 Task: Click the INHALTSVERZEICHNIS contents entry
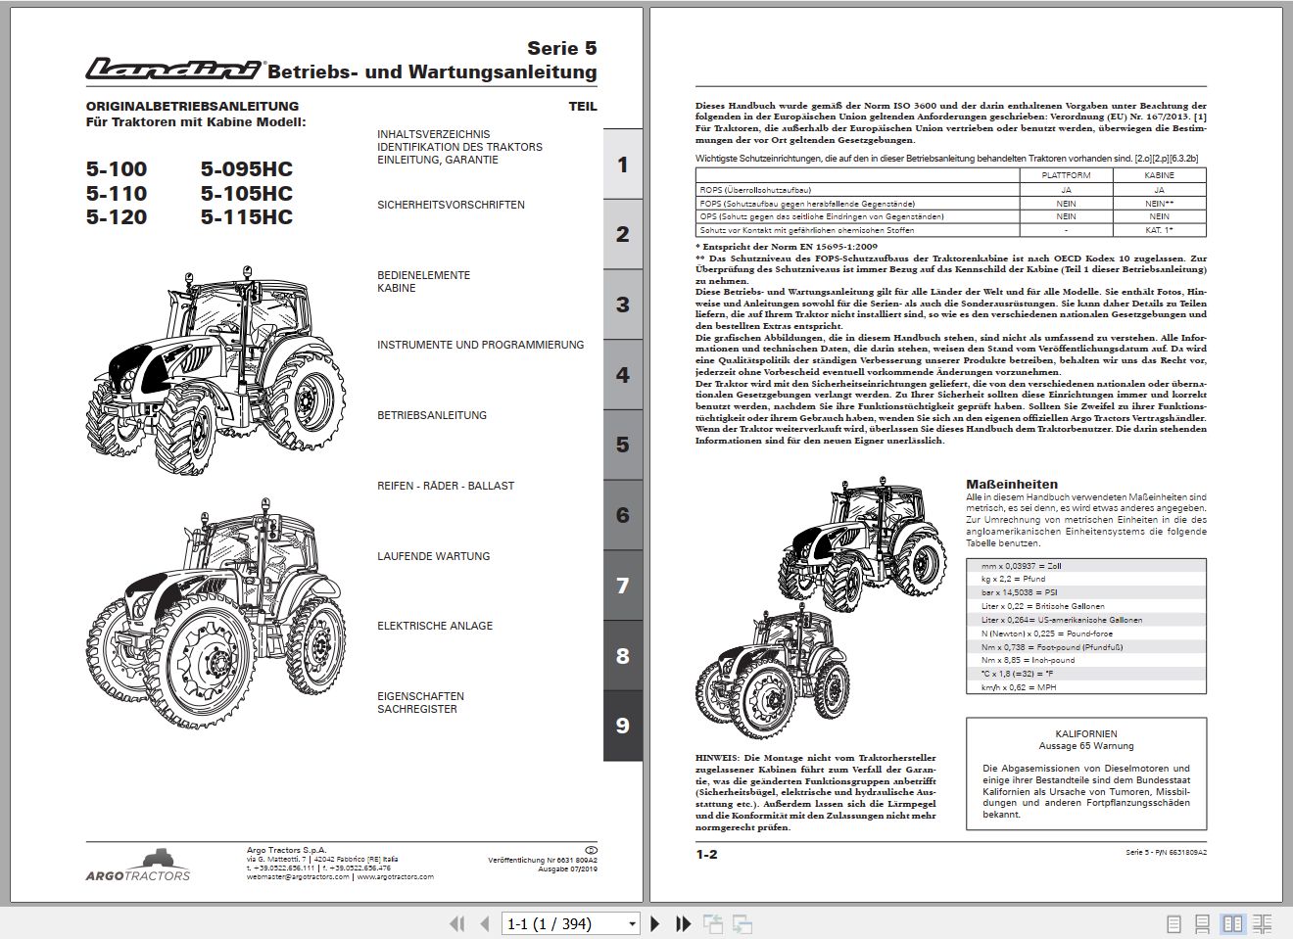pos(434,135)
